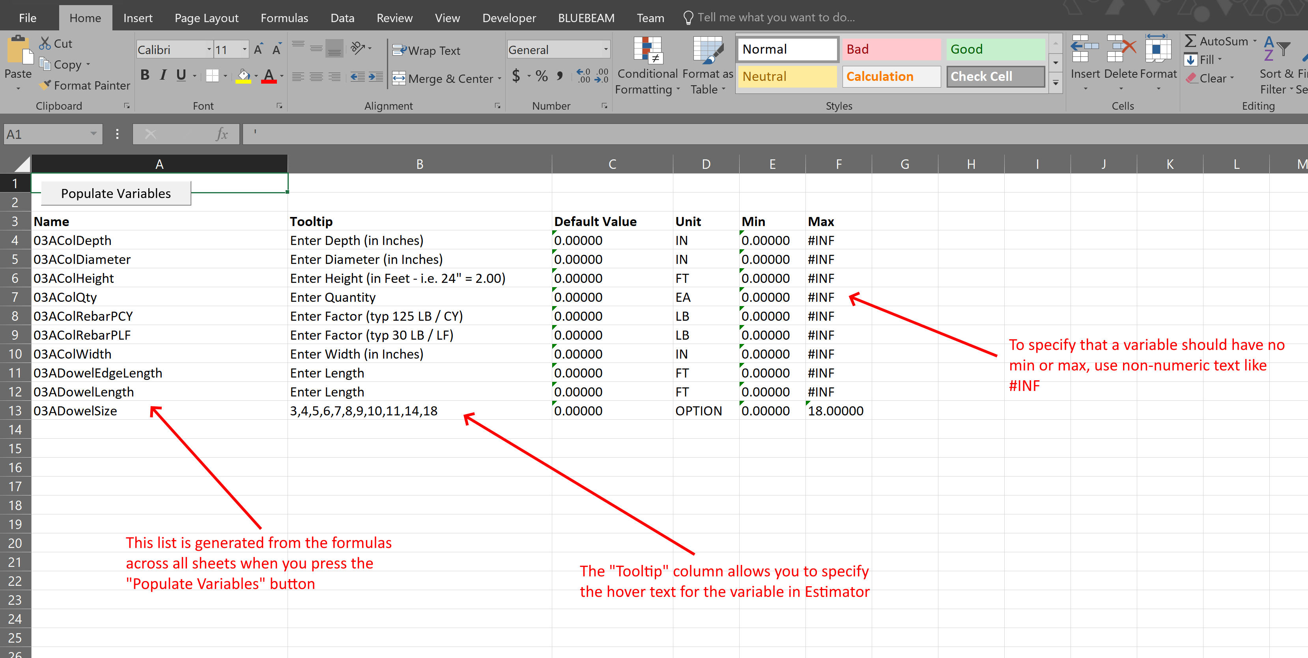
Task: Open the Font dialog launcher
Action: [279, 106]
